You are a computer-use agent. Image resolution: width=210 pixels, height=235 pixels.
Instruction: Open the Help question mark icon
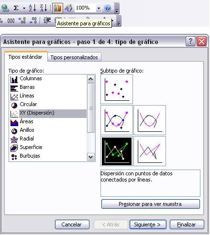[x=108, y=8]
